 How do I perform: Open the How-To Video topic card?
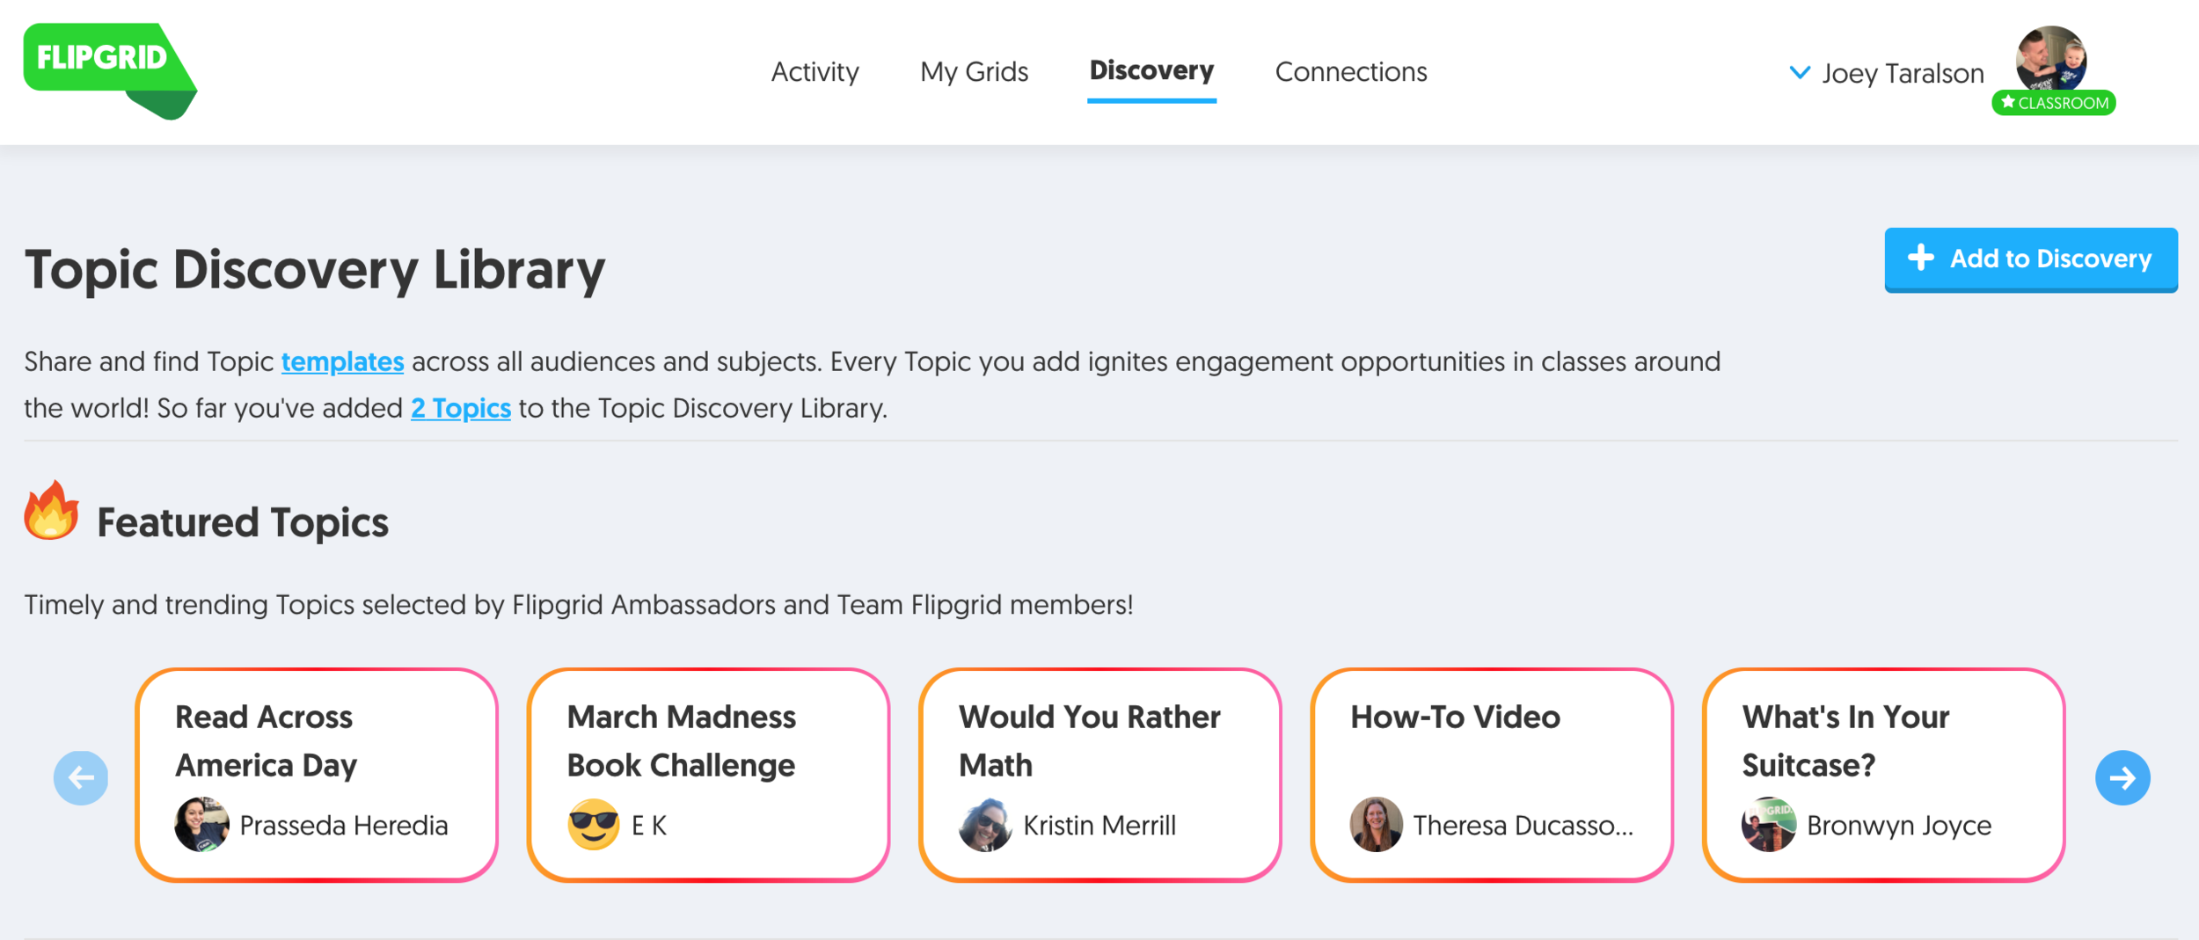click(1491, 775)
